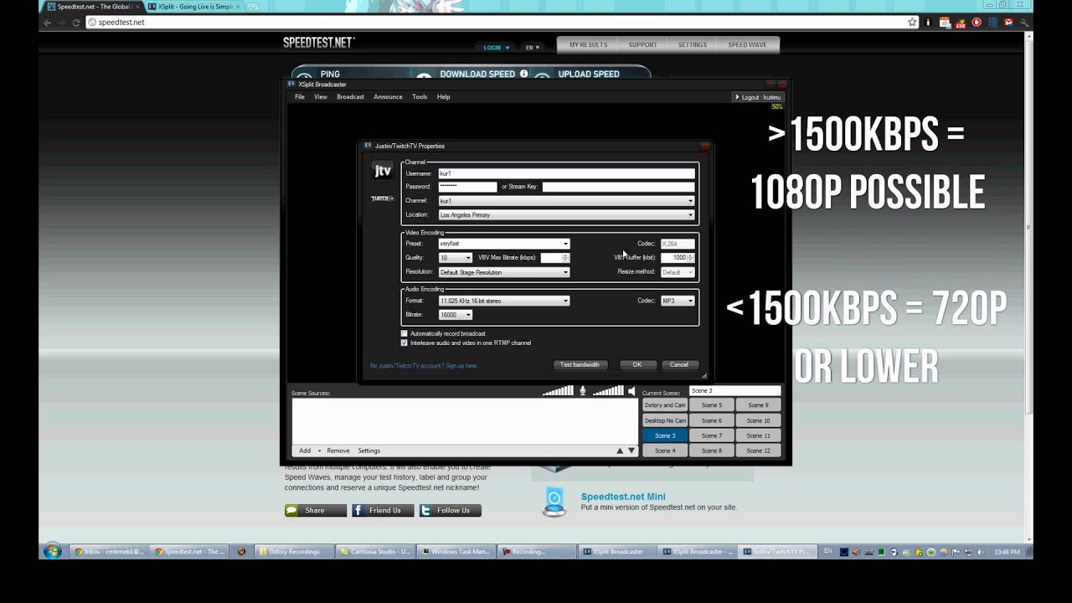
Task: Open Settings under Scene Sources
Action: click(x=369, y=451)
